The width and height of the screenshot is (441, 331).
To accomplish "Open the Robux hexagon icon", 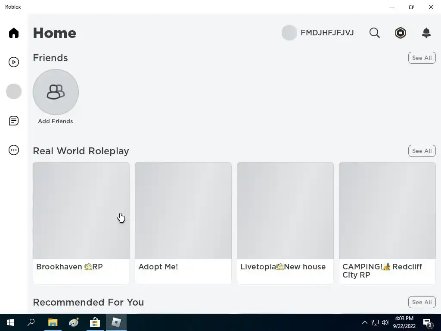I will (x=400, y=33).
